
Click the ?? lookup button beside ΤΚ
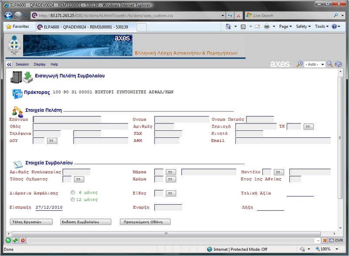pos(309,126)
